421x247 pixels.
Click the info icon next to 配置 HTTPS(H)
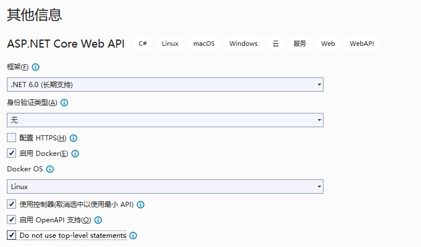(x=73, y=138)
